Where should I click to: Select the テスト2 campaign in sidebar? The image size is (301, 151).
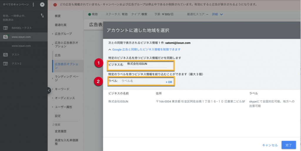[16, 64]
